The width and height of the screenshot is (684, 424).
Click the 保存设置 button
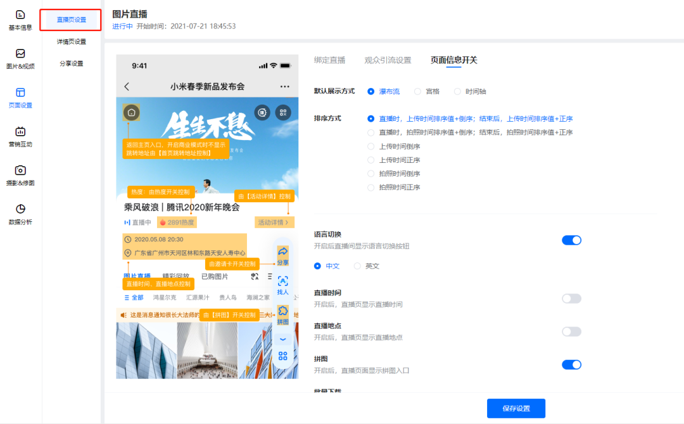(x=516, y=408)
